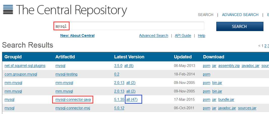Open groupId com.groupon.mysql
269x114 pixels.
tap(21, 74)
